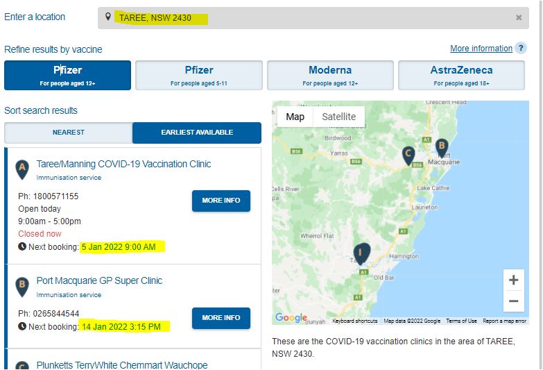Open Port Macquarie GP Super Clinic link
The width and height of the screenshot is (543, 370).
pos(99,280)
